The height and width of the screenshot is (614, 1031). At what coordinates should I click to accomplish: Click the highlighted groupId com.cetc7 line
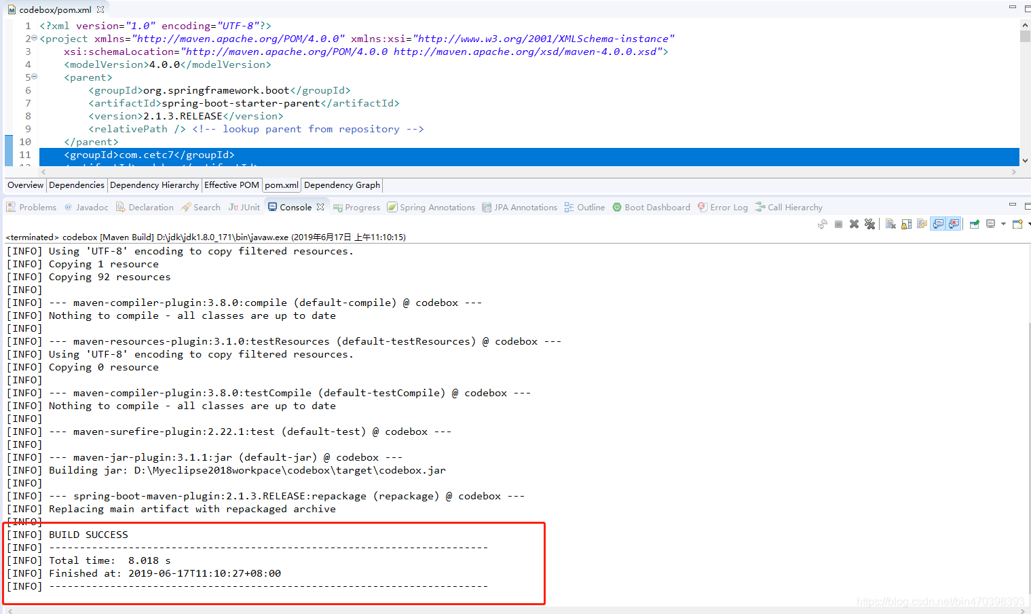coord(529,155)
